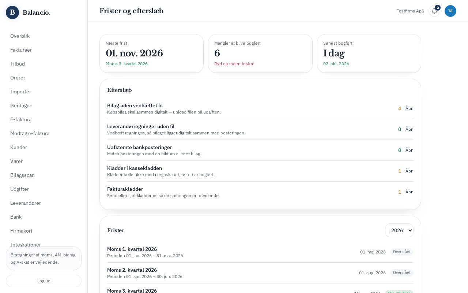
Task: Click the Balancio B logo icon
Action: 12,12
